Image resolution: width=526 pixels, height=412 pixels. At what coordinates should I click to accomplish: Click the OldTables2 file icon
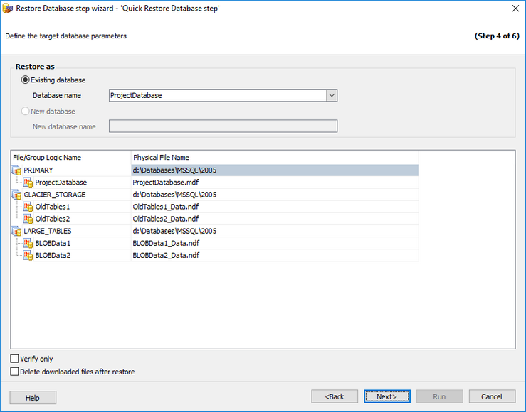click(28, 219)
